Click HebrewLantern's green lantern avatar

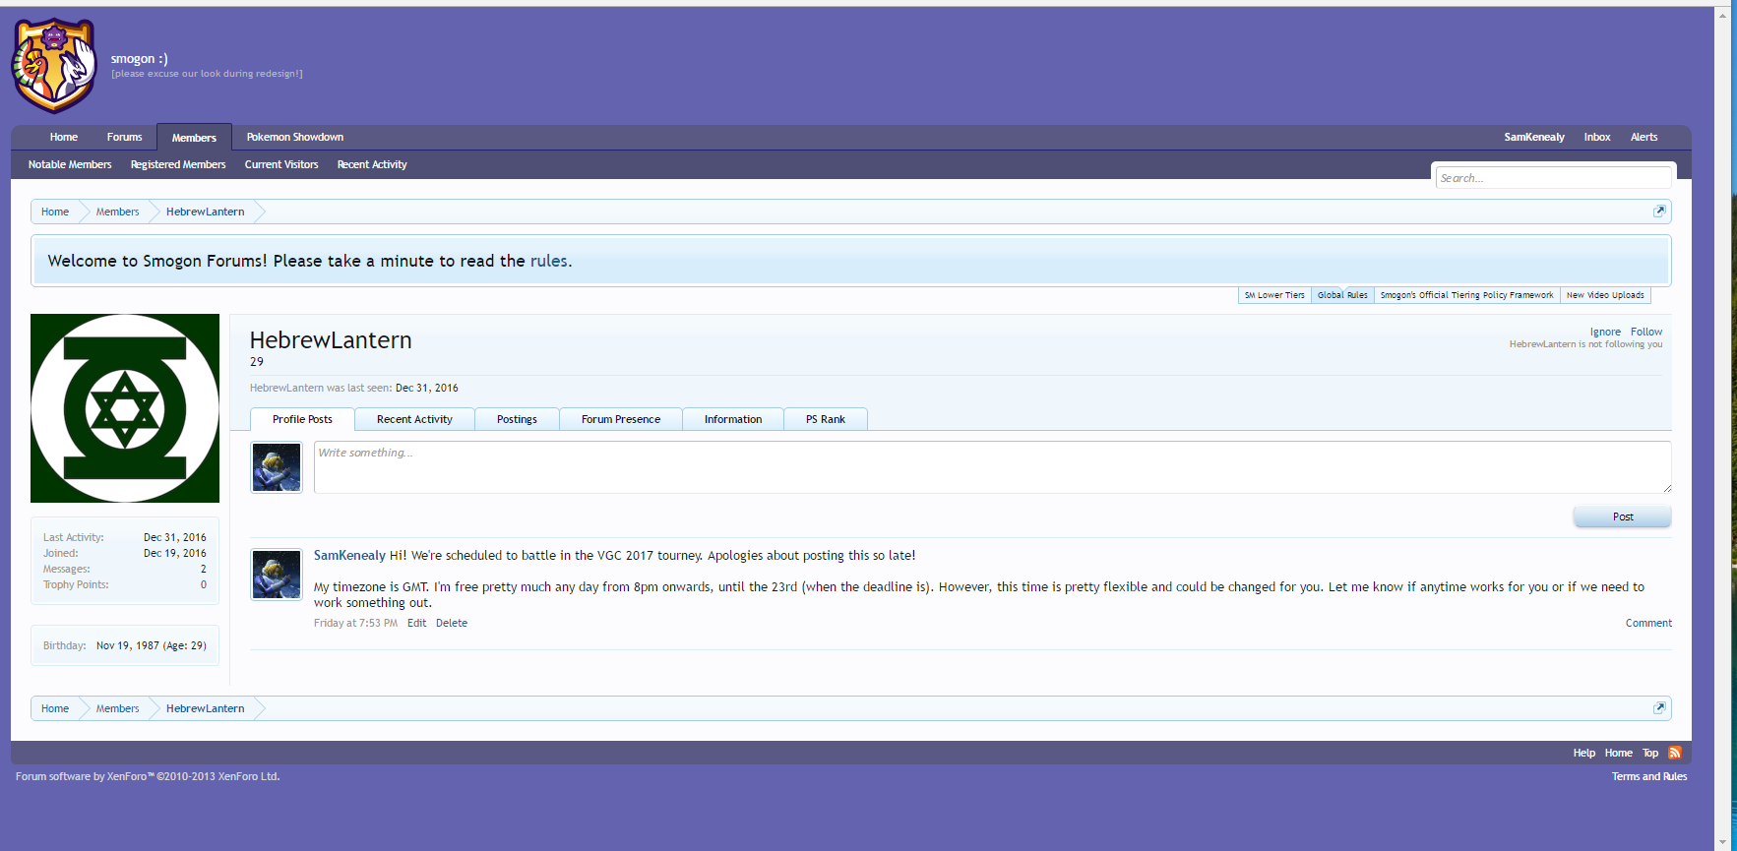point(125,408)
